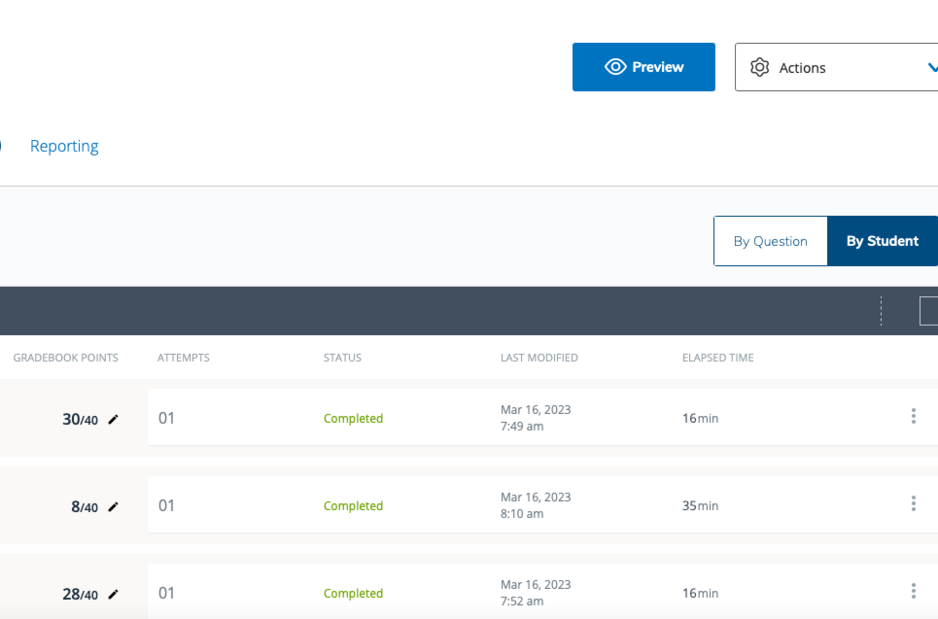Sort by Status column header
This screenshot has width=938, height=619.
[x=342, y=358]
